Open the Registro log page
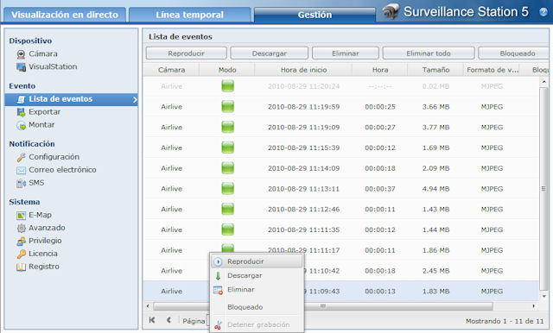This screenshot has height=333, width=553. pos(44,267)
